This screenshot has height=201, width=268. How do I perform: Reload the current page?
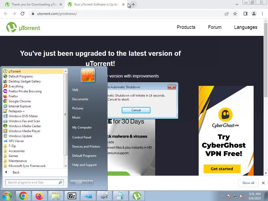23,14
